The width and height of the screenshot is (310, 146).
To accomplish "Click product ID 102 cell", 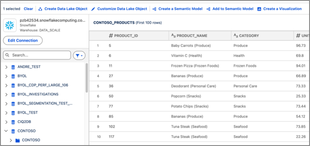I will (x=112, y=127).
